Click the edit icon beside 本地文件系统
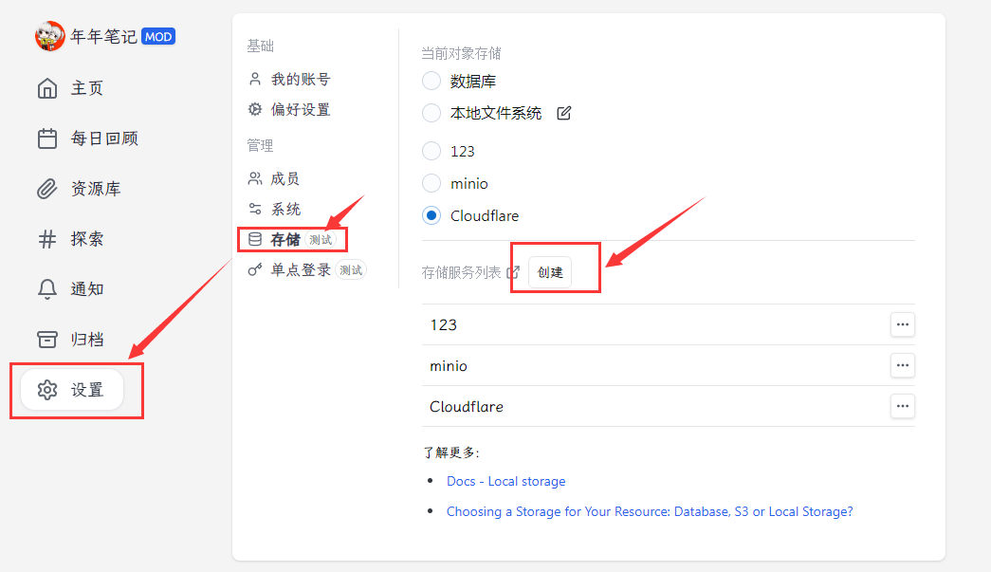The width and height of the screenshot is (991, 572). tap(564, 114)
